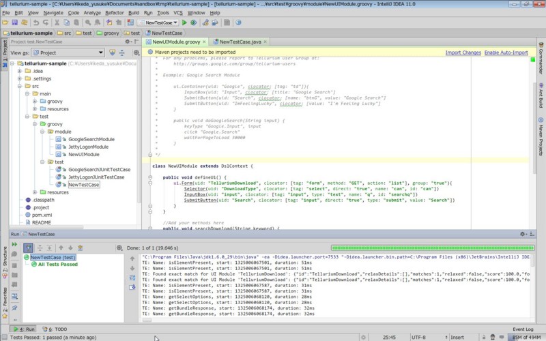Expand the resources folder under test
The image size is (546, 341).
[x=35, y=192]
